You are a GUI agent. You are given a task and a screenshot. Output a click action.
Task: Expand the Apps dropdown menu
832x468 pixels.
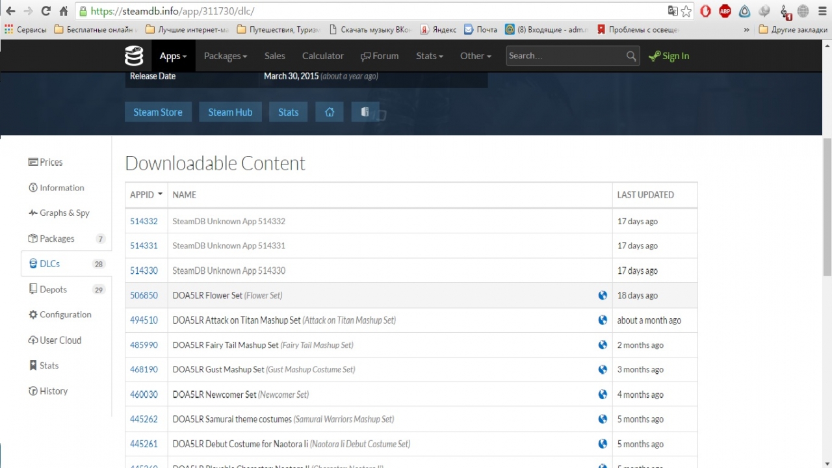(x=173, y=56)
